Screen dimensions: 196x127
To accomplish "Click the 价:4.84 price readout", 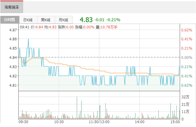I will [37, 27].
